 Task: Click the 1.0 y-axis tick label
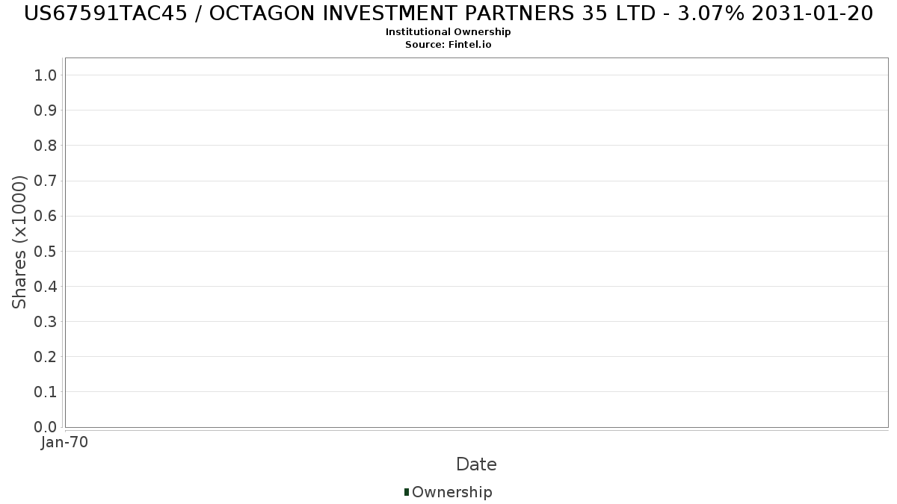[46, 75]
